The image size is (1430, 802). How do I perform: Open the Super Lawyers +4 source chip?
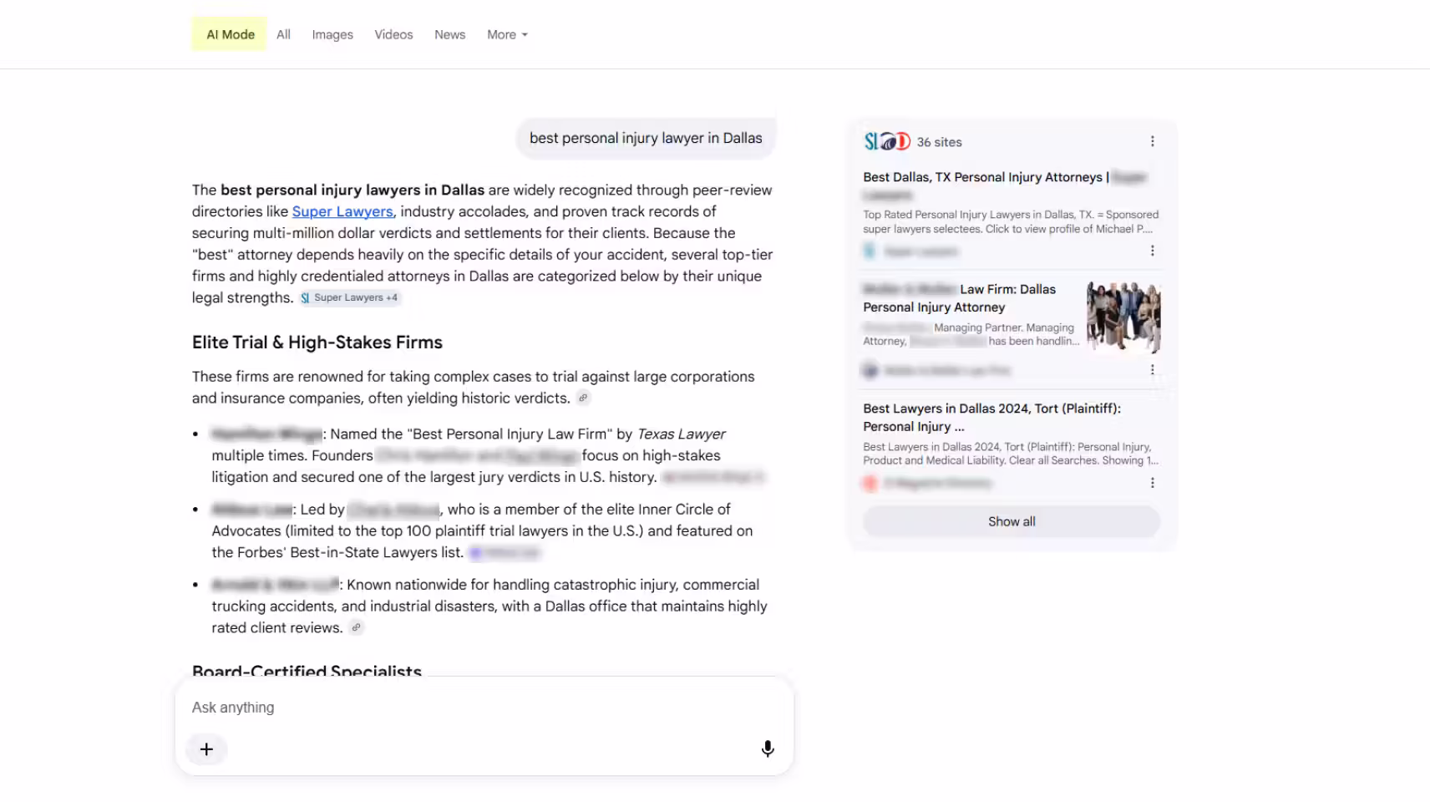(x=350, y=297)
